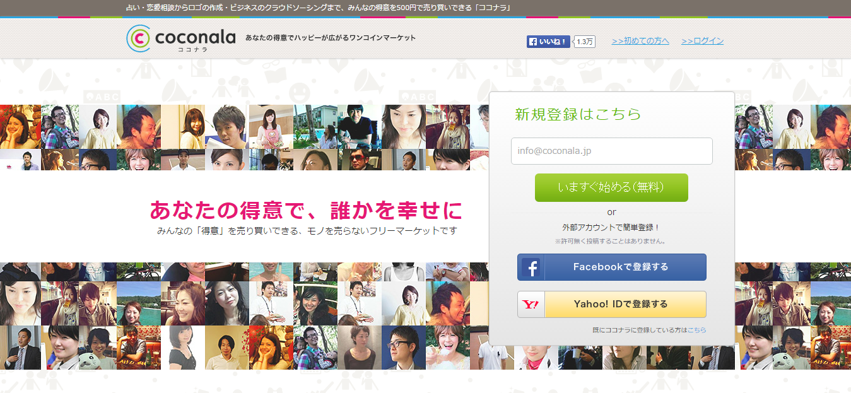The image size is (851, 393).
Task: Click the coconala circular logo icon
Action: [138, 38]
